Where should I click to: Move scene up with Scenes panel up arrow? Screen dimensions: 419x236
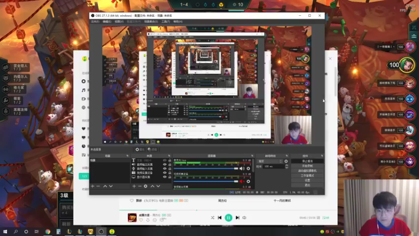tap(105, 186)
